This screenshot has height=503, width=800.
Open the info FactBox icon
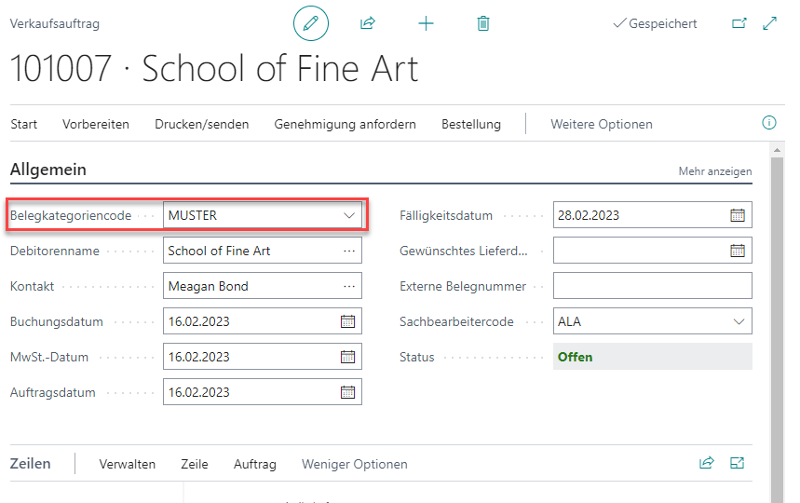[x=769, y=123]
